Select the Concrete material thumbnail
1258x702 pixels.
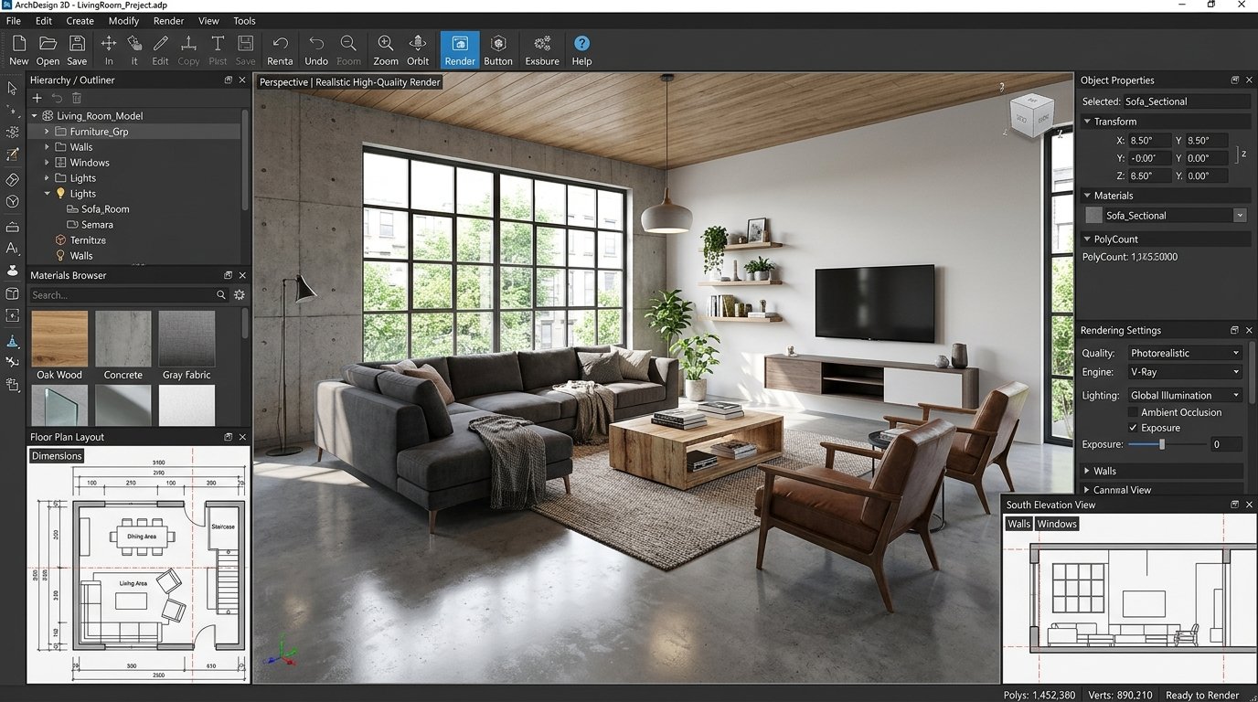tap(123, 338)
